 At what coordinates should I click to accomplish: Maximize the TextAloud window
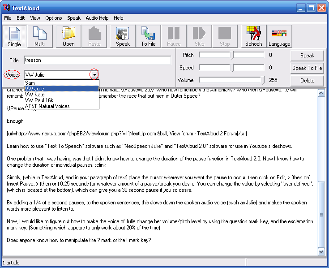[x=311, y=8]
